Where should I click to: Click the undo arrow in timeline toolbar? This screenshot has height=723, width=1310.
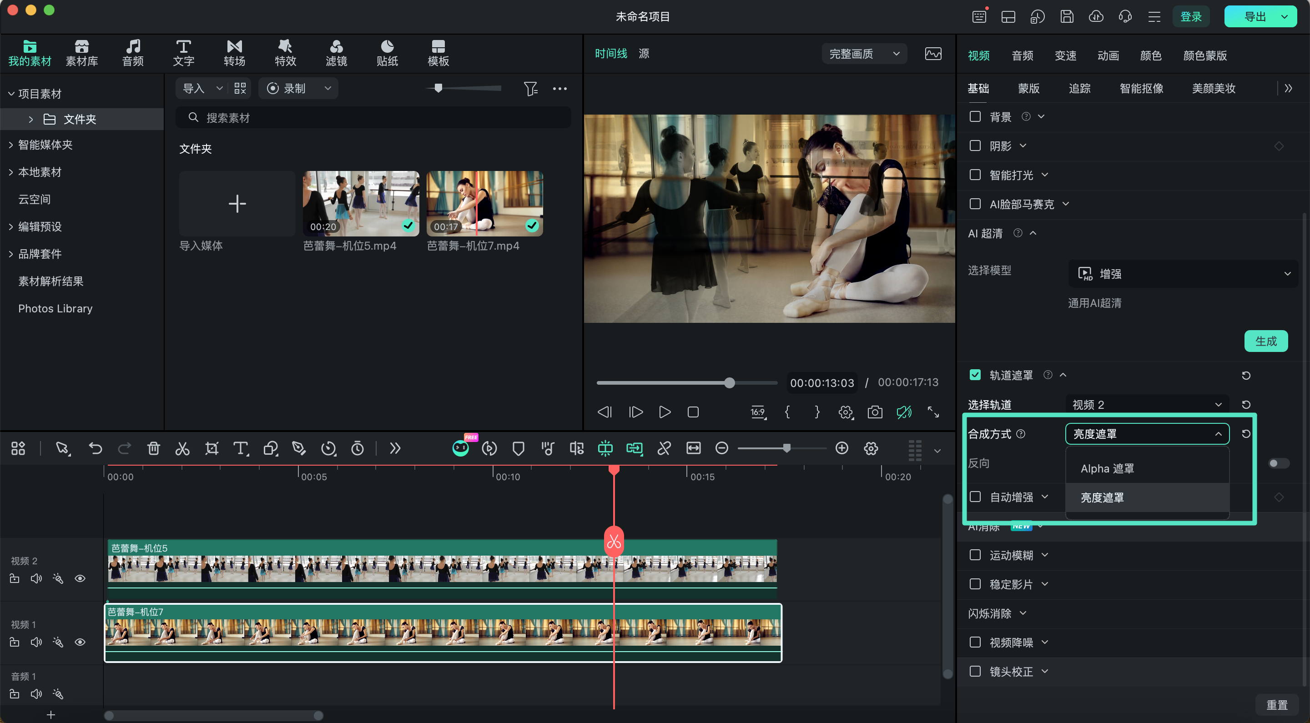(x=95, y=448)
